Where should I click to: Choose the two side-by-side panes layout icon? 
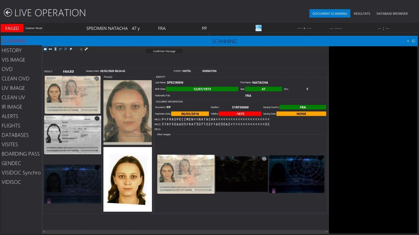click(x=50, y=49)
